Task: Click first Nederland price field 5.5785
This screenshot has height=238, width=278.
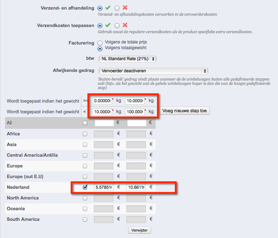Action: [103, 187]
